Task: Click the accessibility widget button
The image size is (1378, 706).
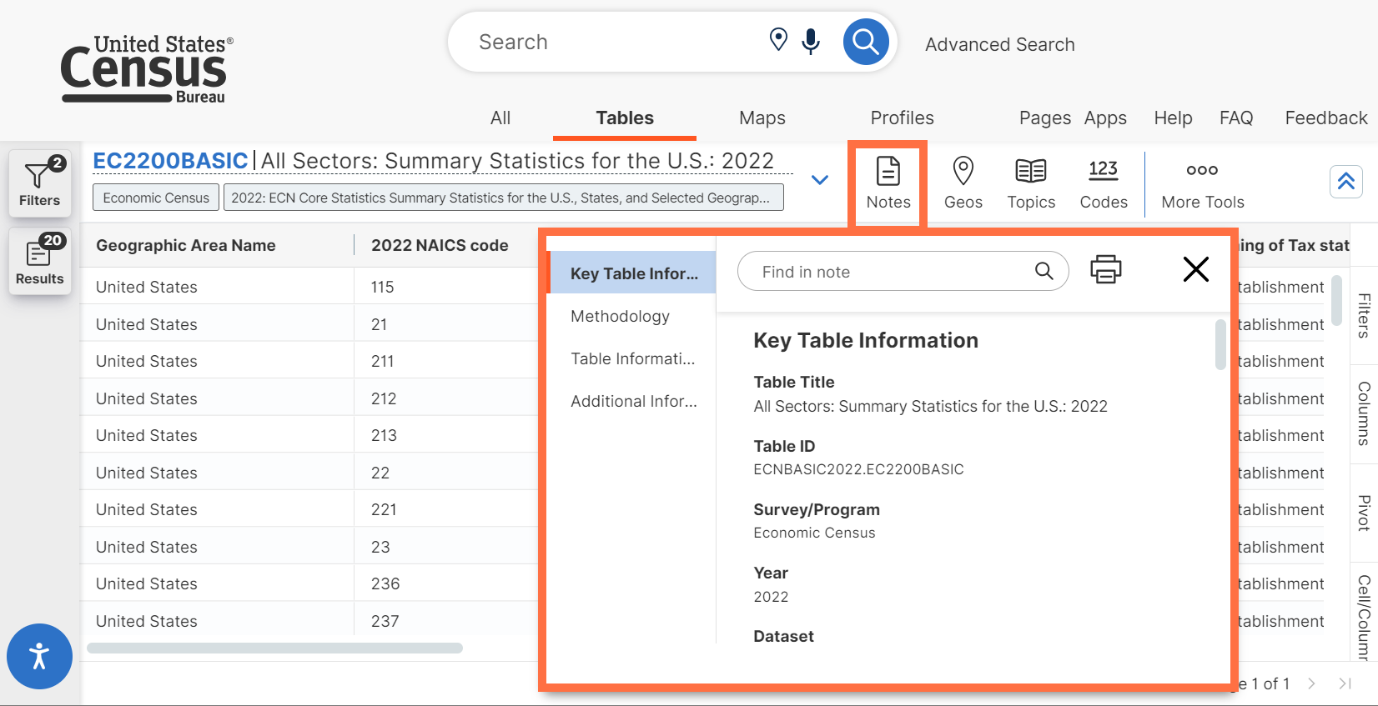Action: (39, 656)
